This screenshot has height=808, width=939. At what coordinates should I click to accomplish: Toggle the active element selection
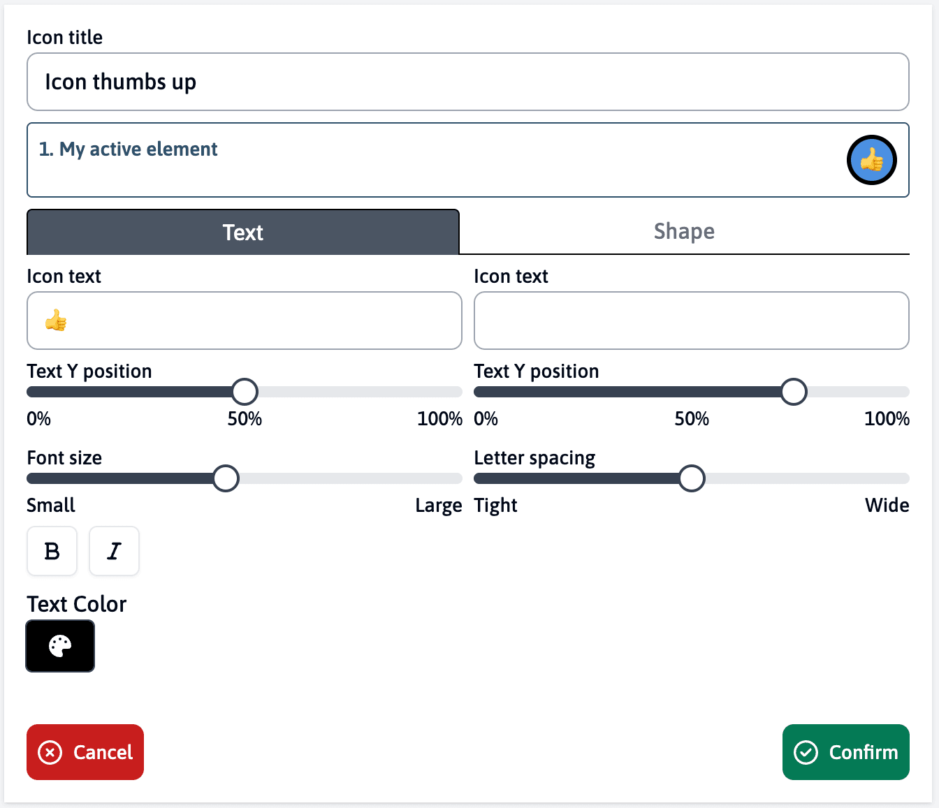467,160
